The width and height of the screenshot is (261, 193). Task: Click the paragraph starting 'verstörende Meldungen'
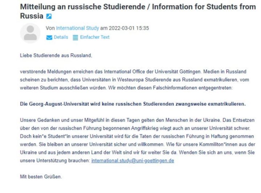(134, 80)
